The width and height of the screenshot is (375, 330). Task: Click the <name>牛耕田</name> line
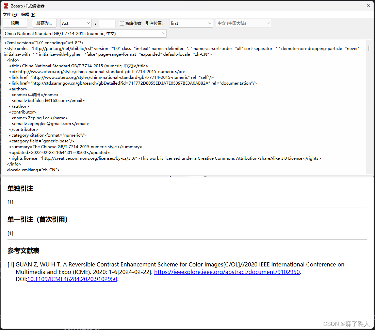[x=35, y=95]
